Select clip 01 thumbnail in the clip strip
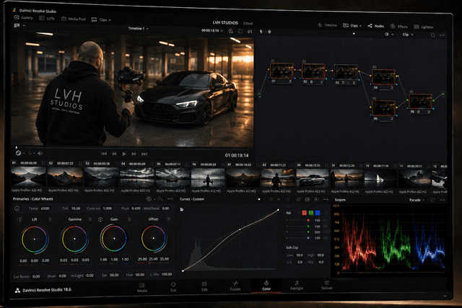The height and width of the screenshot is (308, 462). (x=28, y=177)
